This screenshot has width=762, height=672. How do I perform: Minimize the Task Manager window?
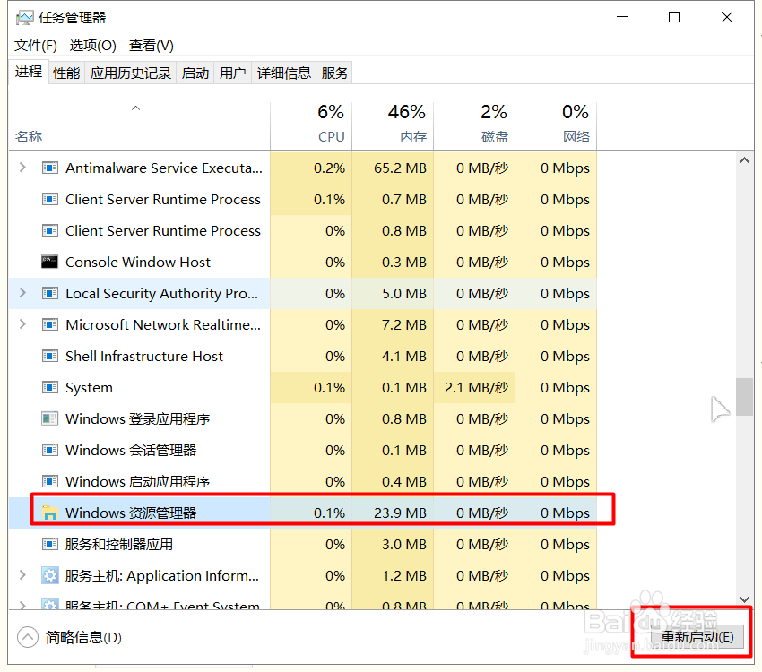(622, 17)
